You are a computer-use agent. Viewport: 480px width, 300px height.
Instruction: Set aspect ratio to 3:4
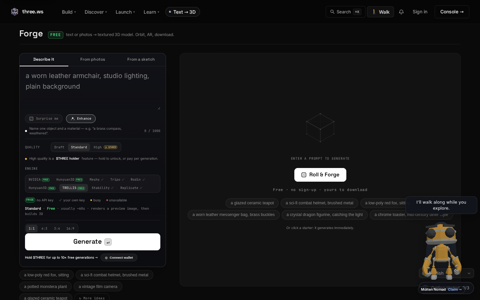tap(57, 229)
